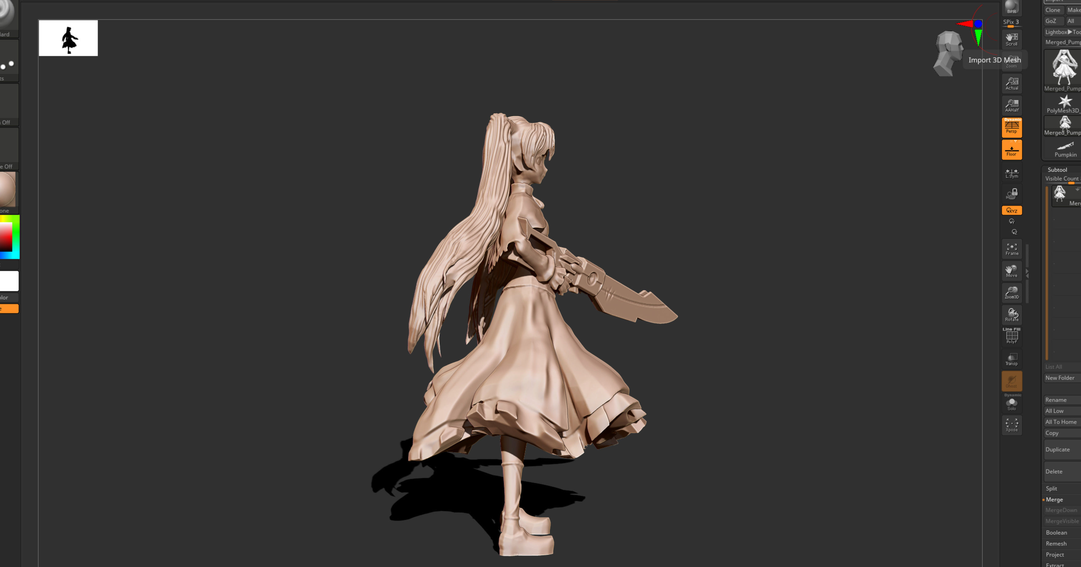Click the Rename subtool button

[x=1062, y=400]
